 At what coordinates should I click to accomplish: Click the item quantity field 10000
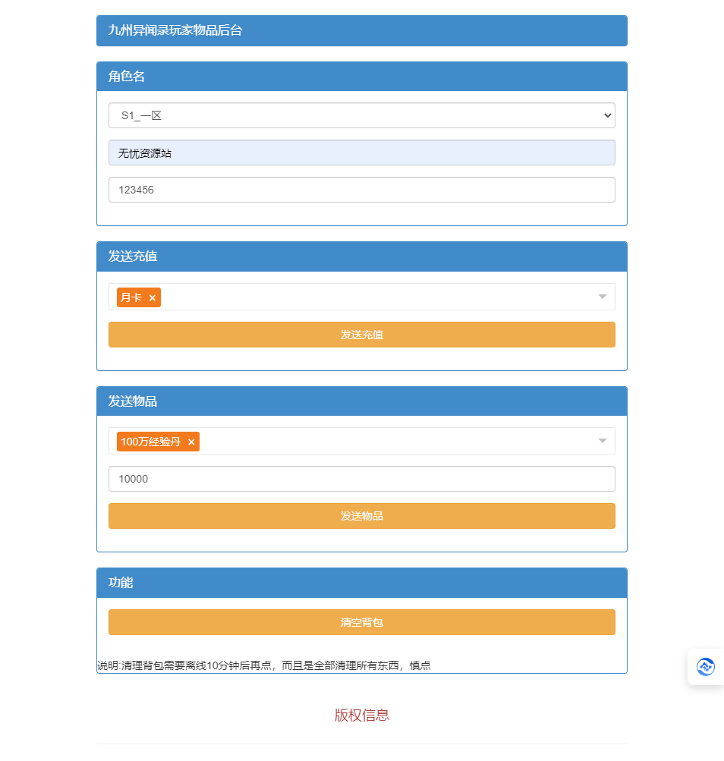coord(362,479)
